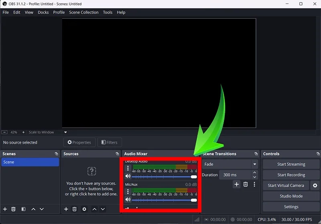Open source properties gear in Sources panel
This screenshot has height=224, width=321.
point(84,209)
